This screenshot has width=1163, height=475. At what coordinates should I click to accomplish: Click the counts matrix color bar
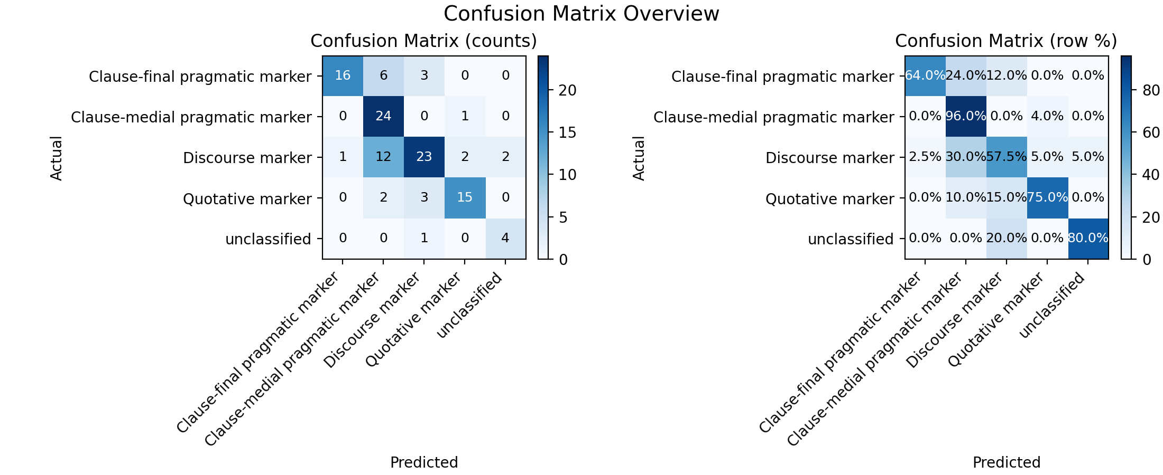[x=543, y=157]
